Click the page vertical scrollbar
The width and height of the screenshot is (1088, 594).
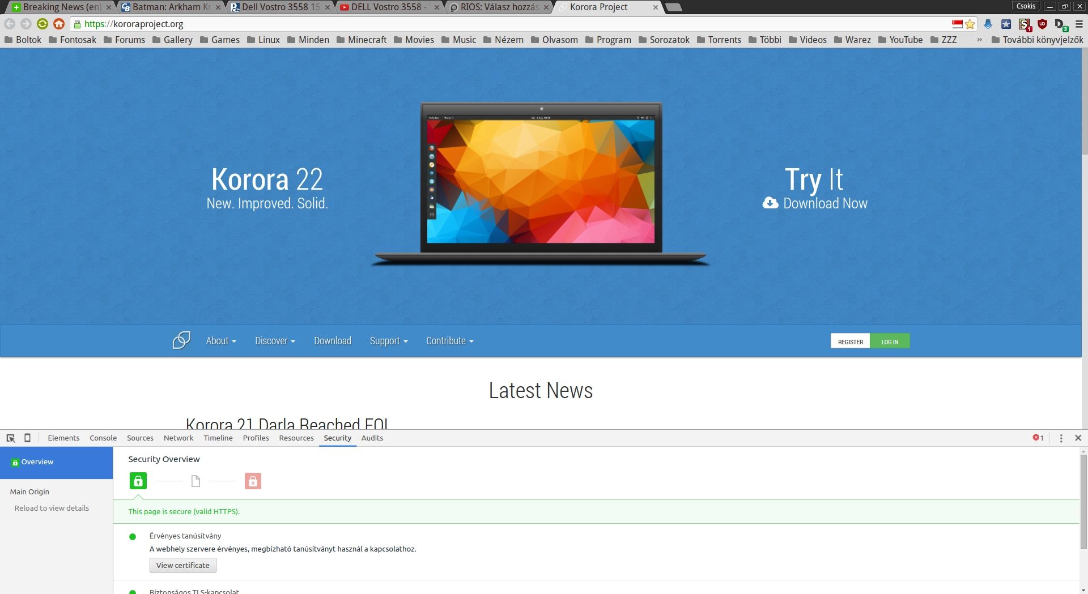coord(1085,102)
